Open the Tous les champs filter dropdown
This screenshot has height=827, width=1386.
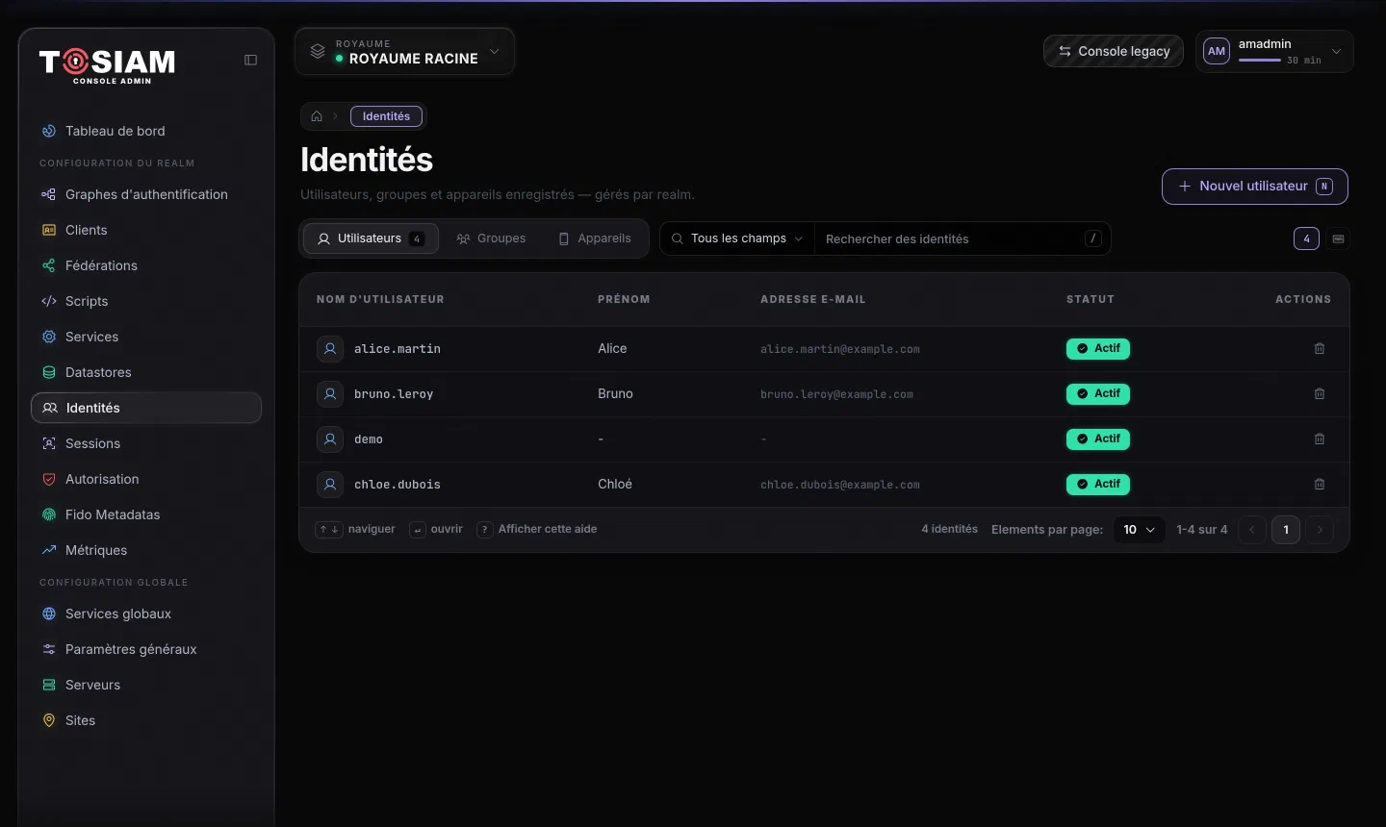[737, 238]
